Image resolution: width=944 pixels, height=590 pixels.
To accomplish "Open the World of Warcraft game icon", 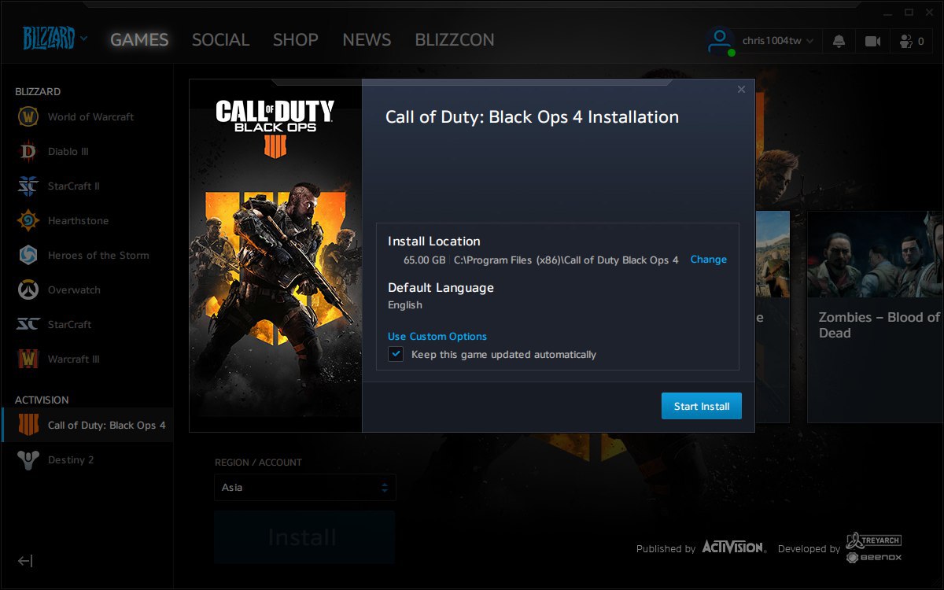I will [28, 116].
